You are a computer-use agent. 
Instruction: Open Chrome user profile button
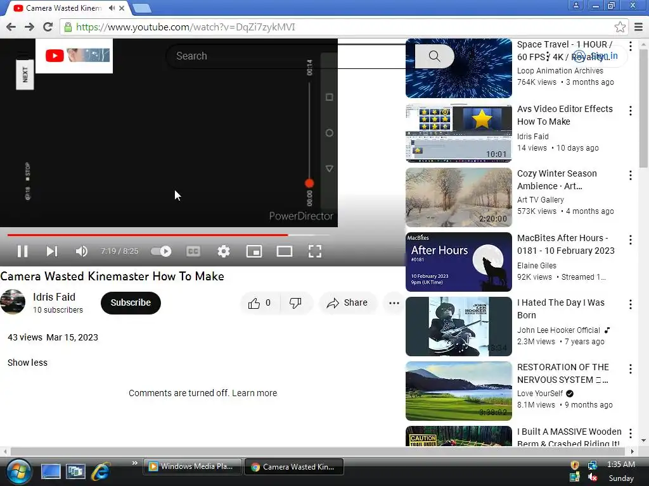coord(575,5)
